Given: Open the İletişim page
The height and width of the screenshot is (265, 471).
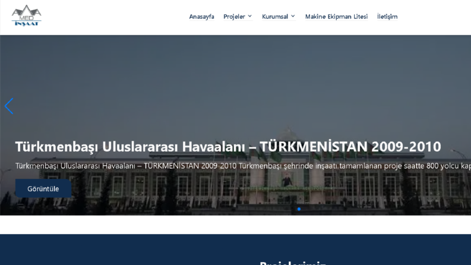Looking at the screenshot, I should (387, 17).
